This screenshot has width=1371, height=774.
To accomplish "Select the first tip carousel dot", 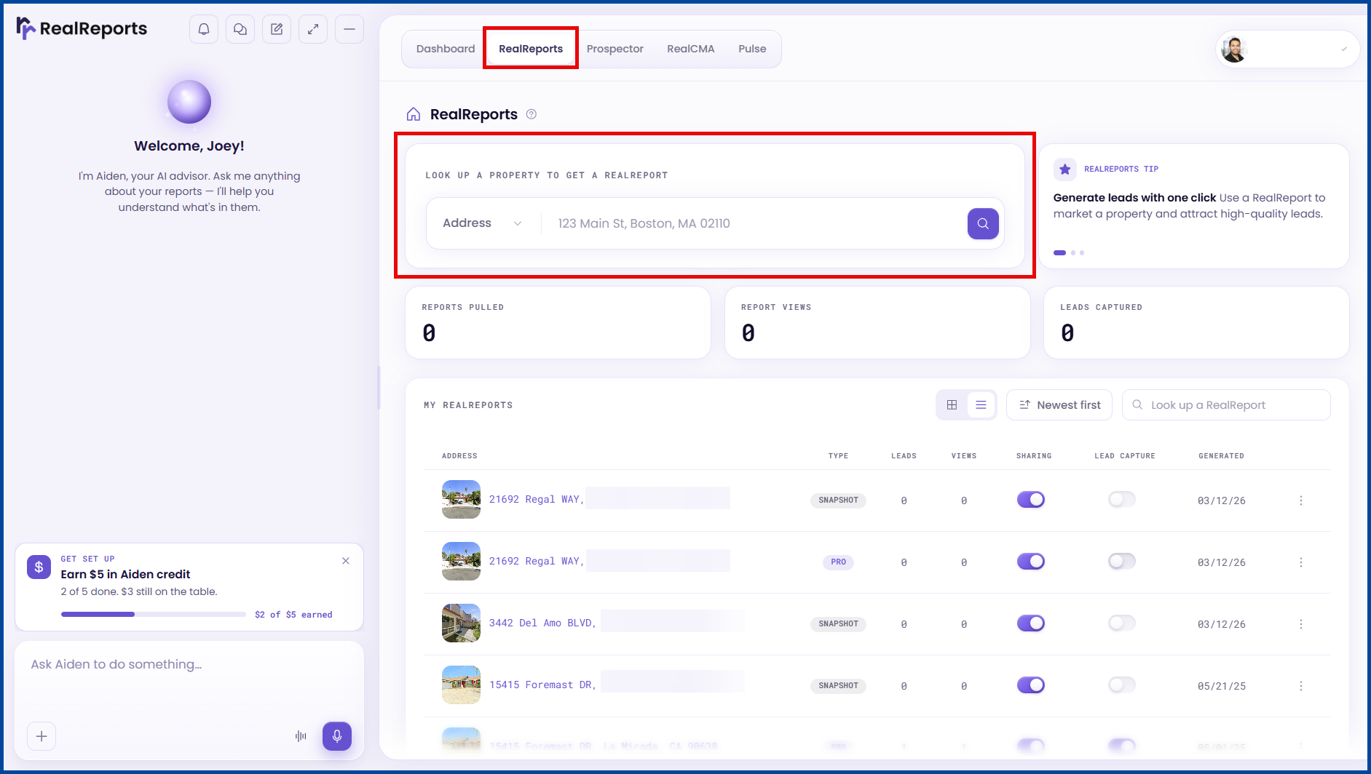I will pos(1059,253).
